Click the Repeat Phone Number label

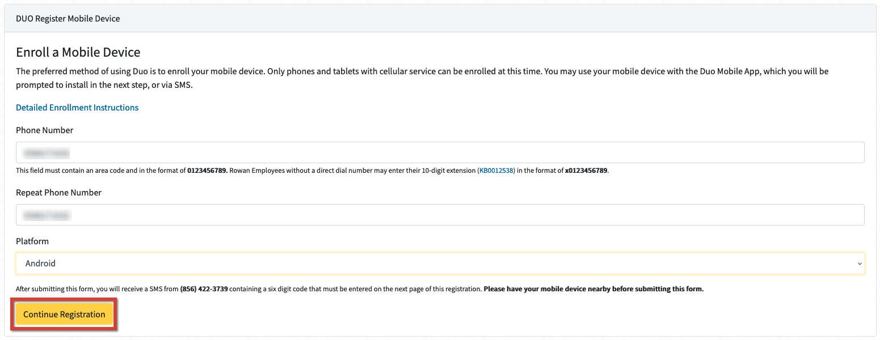(x=58, y=193)
